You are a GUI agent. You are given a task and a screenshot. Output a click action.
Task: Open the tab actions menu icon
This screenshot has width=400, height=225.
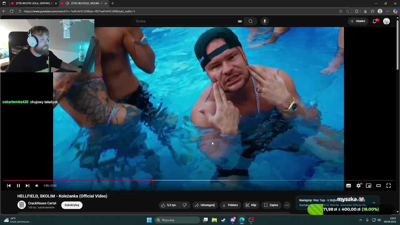click(4, 3)
